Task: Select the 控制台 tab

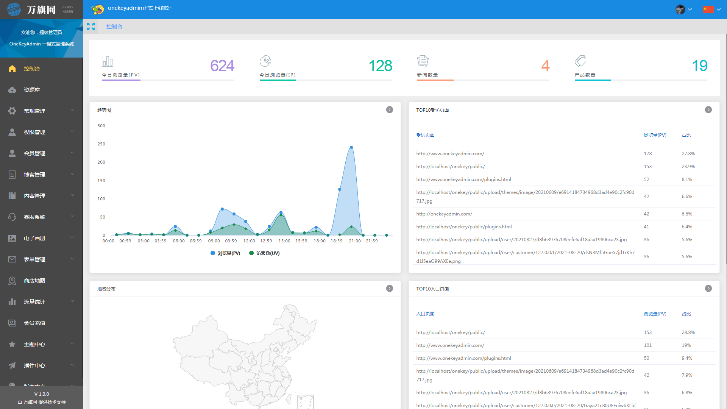Action: [x=114, y=27]
